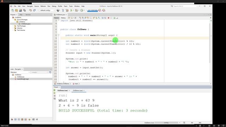Viewport: 226px width, 127px height.
Task: Collapse the main method code fold
Action: pos(59,35)
